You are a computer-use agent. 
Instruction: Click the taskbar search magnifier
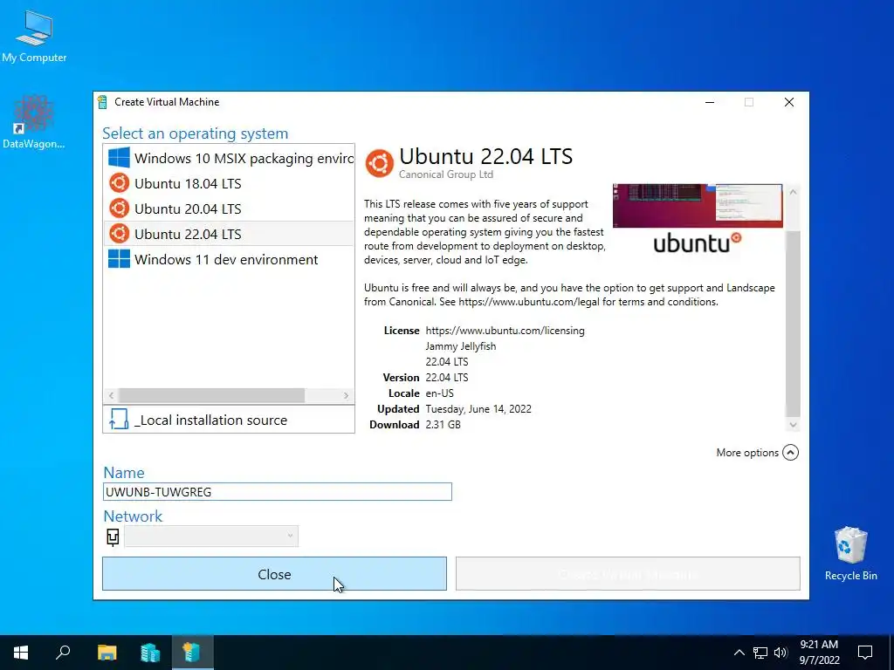coord(63,653)
